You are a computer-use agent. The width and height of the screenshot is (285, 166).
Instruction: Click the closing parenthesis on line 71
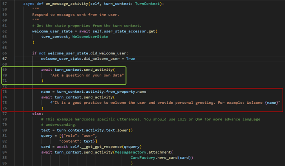coord(42,81)
